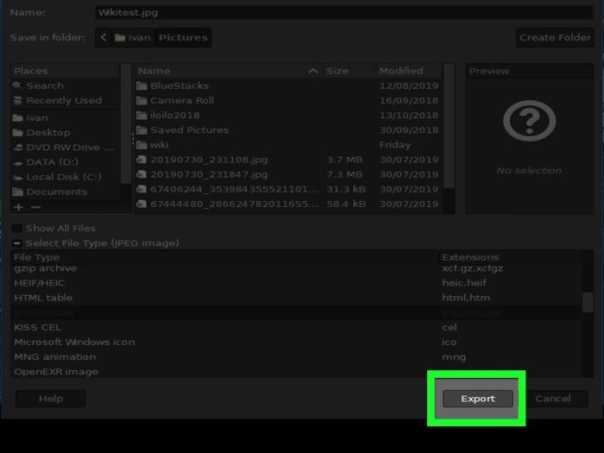The height and width of the screenshot is (453, 604).
Task: Click the Name text field
Action: click(343, 13)
